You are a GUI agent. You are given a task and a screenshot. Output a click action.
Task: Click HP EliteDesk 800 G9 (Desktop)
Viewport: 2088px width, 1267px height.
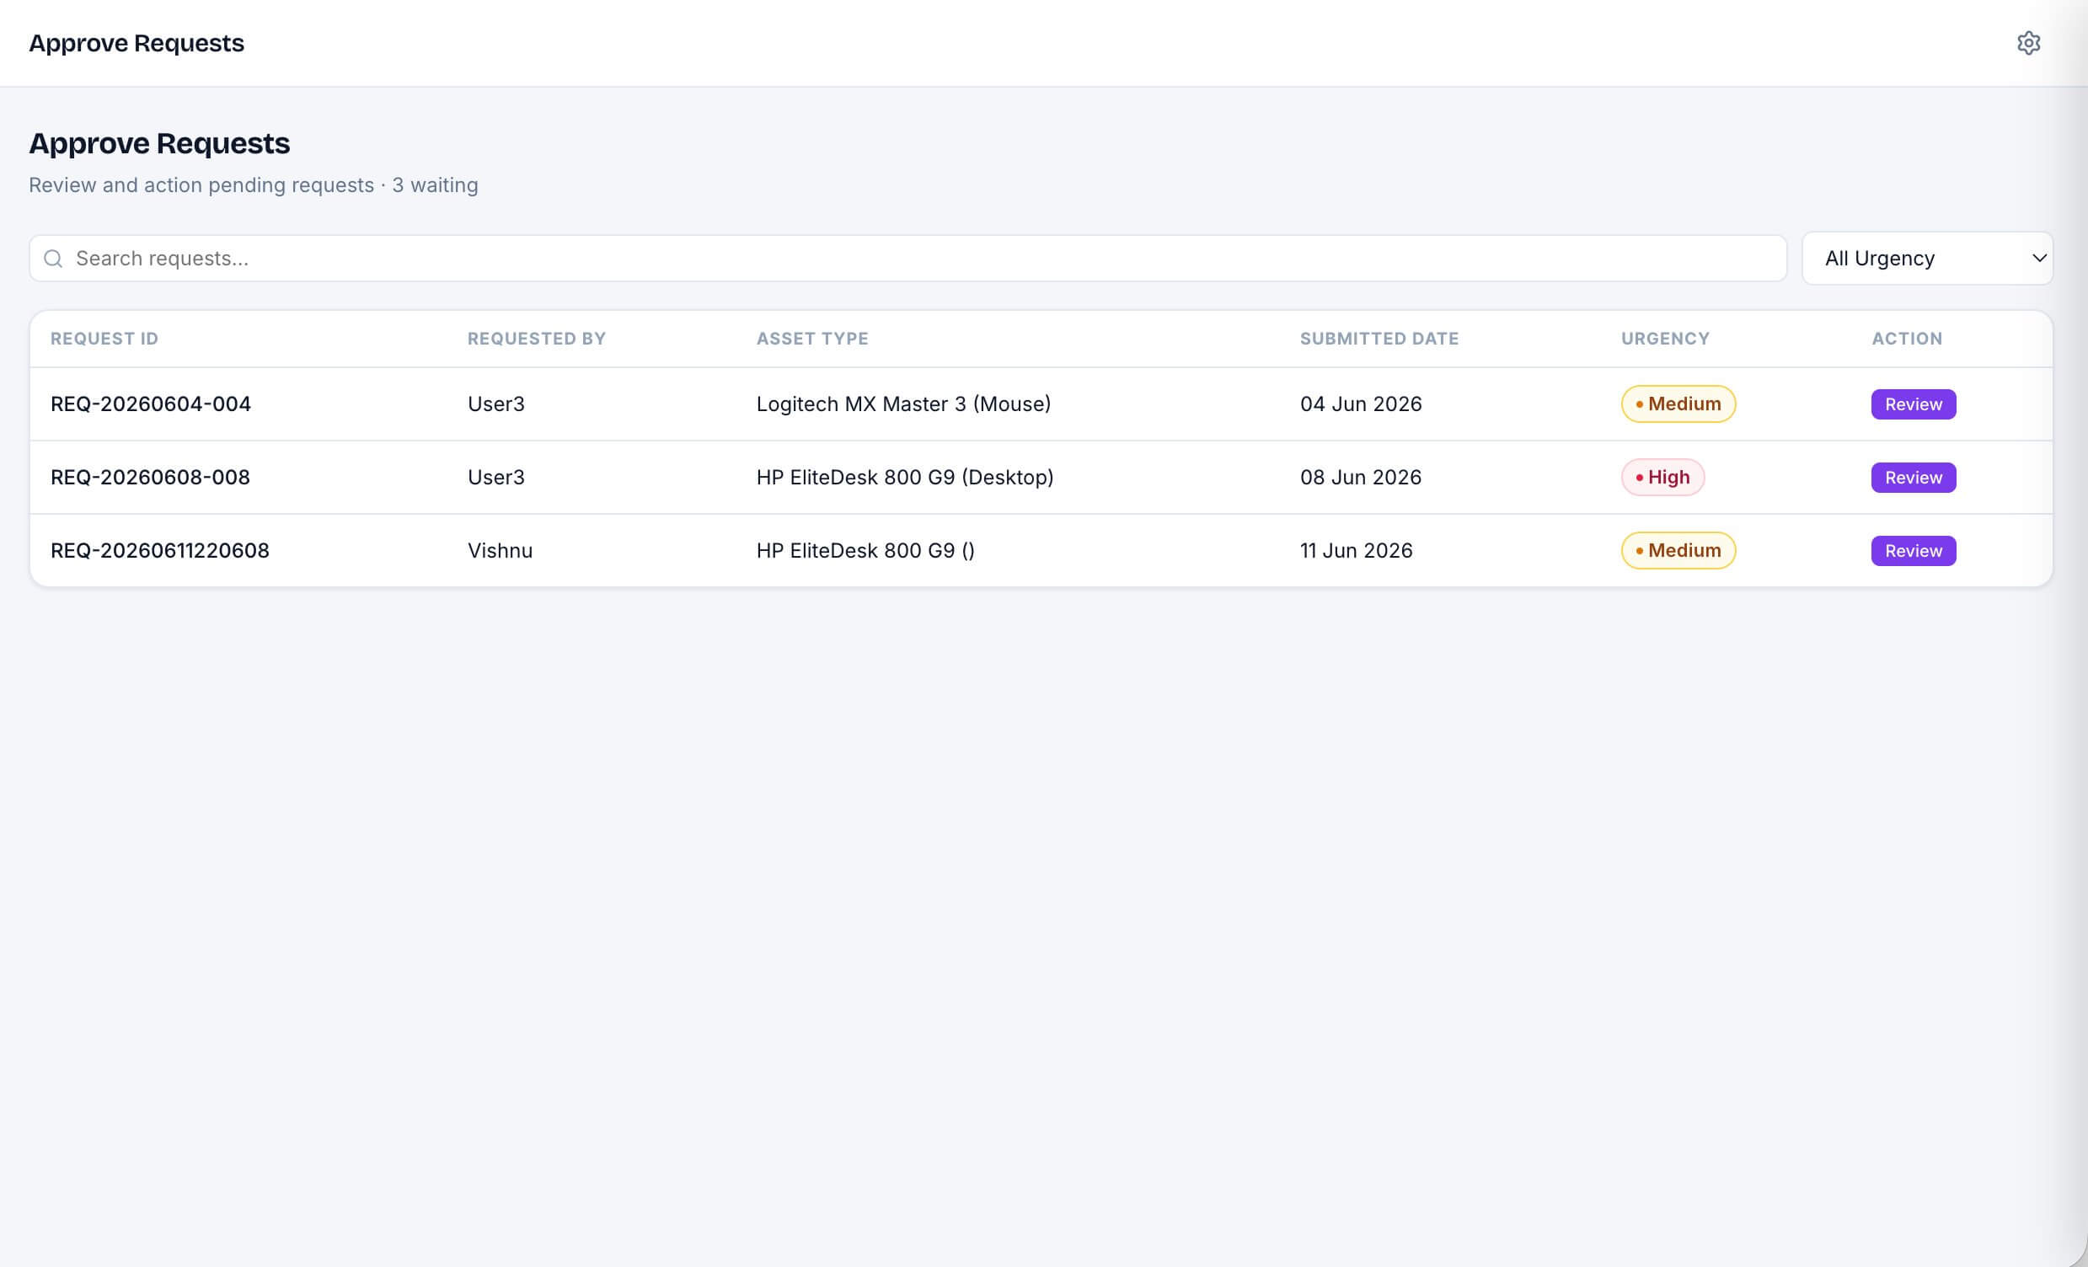click(905, 478)
